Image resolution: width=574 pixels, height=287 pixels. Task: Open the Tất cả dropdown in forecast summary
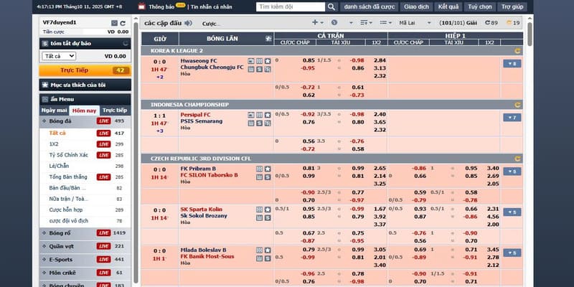59,56
